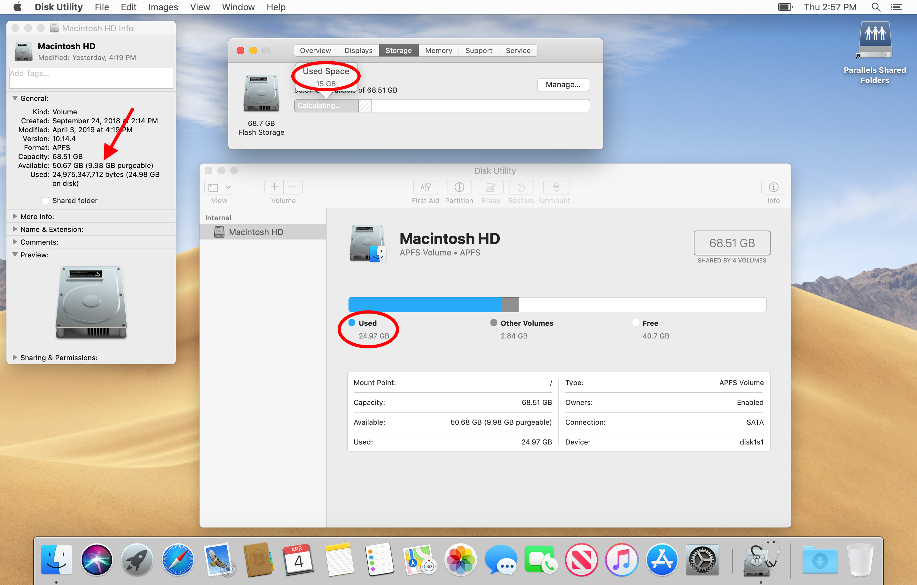Collapse the Preview section
Image resolution: width=917 pixels, height=585 pixels.
coord(15,255)
